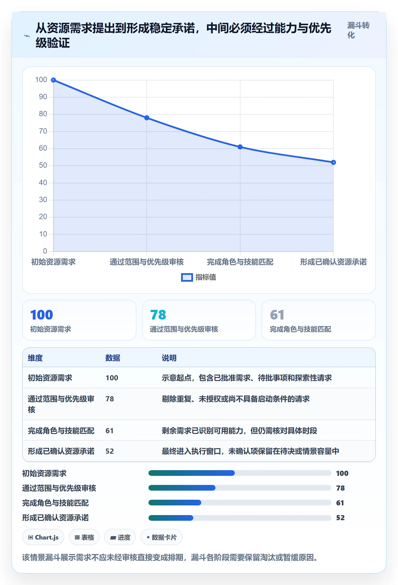This screenshot has width=398, height=585.
Task: Click x-axis label 完成角色与技能匹配
Action: pyautogui.click(x=240, y=262)
